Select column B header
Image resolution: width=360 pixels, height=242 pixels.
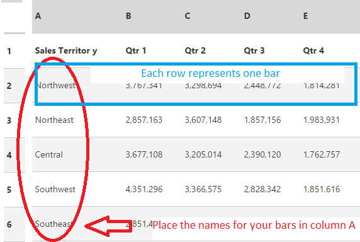click(152, 16)
